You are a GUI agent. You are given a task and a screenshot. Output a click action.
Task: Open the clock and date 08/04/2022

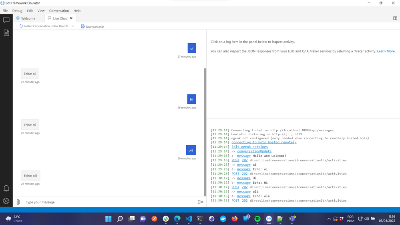click(387, 219)
